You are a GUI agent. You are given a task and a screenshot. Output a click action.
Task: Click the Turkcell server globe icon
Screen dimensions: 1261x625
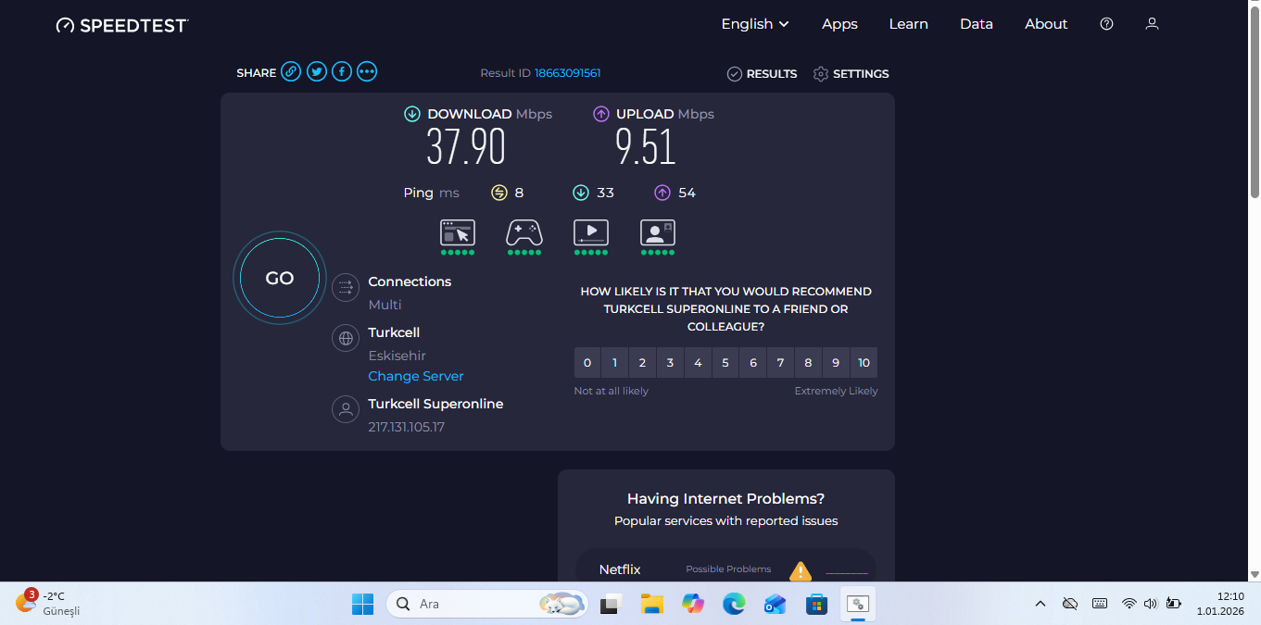pos(346,338)
